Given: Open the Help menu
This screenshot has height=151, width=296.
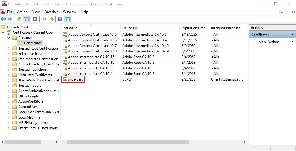Looking at the screenshot, I should pyautogui.click(x=84, y=12).
